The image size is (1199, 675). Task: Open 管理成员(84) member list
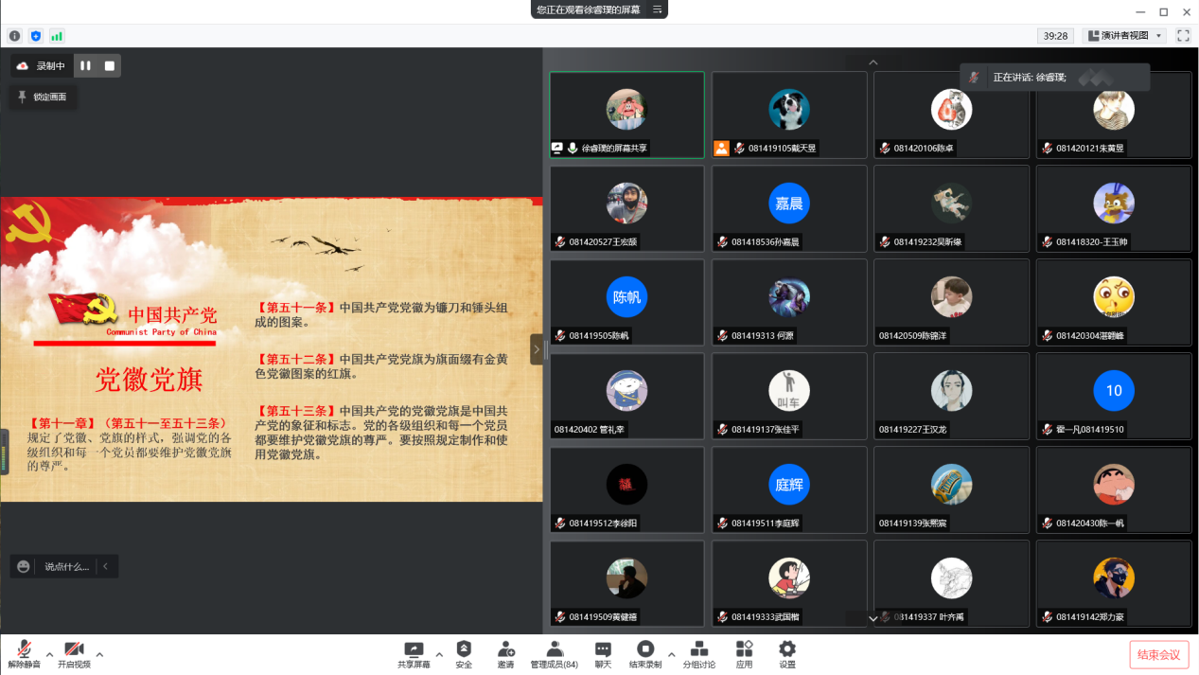click(x=555, y=655)
